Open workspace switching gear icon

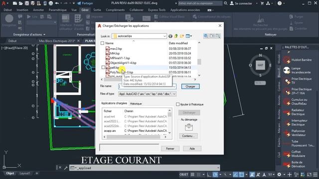(x=279, y=175)
